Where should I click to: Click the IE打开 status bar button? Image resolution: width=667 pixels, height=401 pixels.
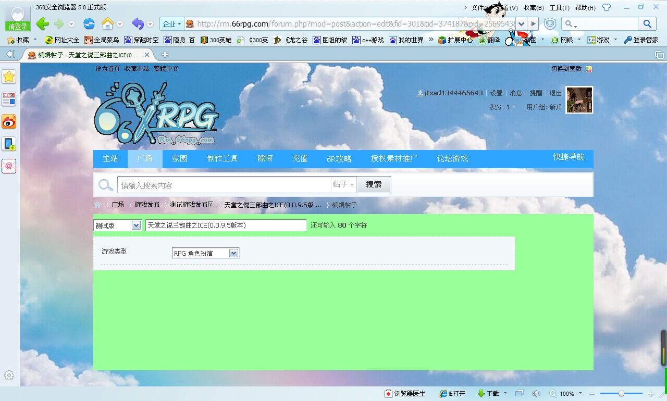point(452,394)
